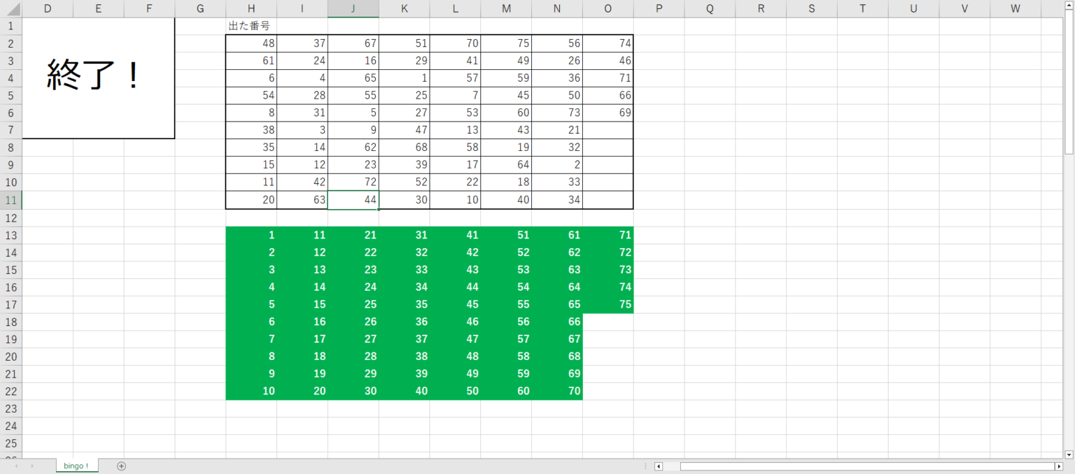This screenshot has height=474, width=1075.
Task: Click the left arrow on horizontal scrollbar
Action: click(659, 465)
